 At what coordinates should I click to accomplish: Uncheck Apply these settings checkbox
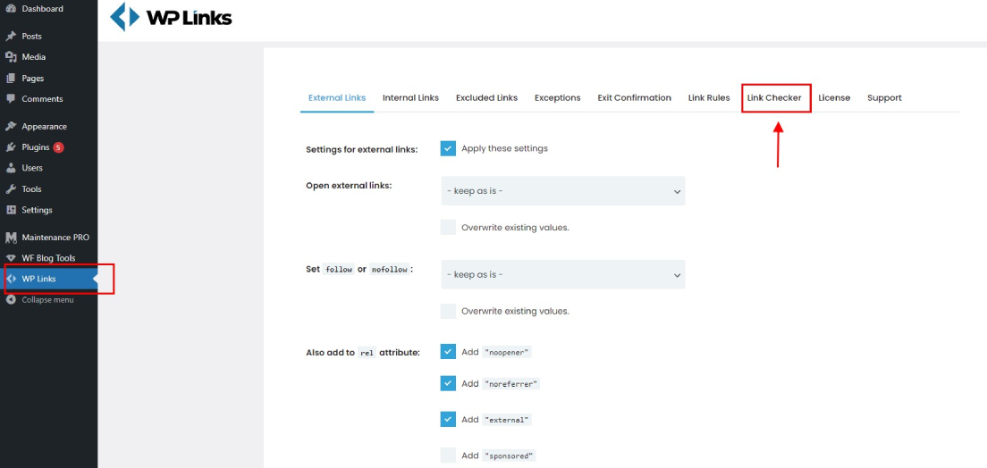click(448, 148)
